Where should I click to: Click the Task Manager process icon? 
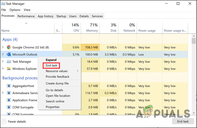9,62
